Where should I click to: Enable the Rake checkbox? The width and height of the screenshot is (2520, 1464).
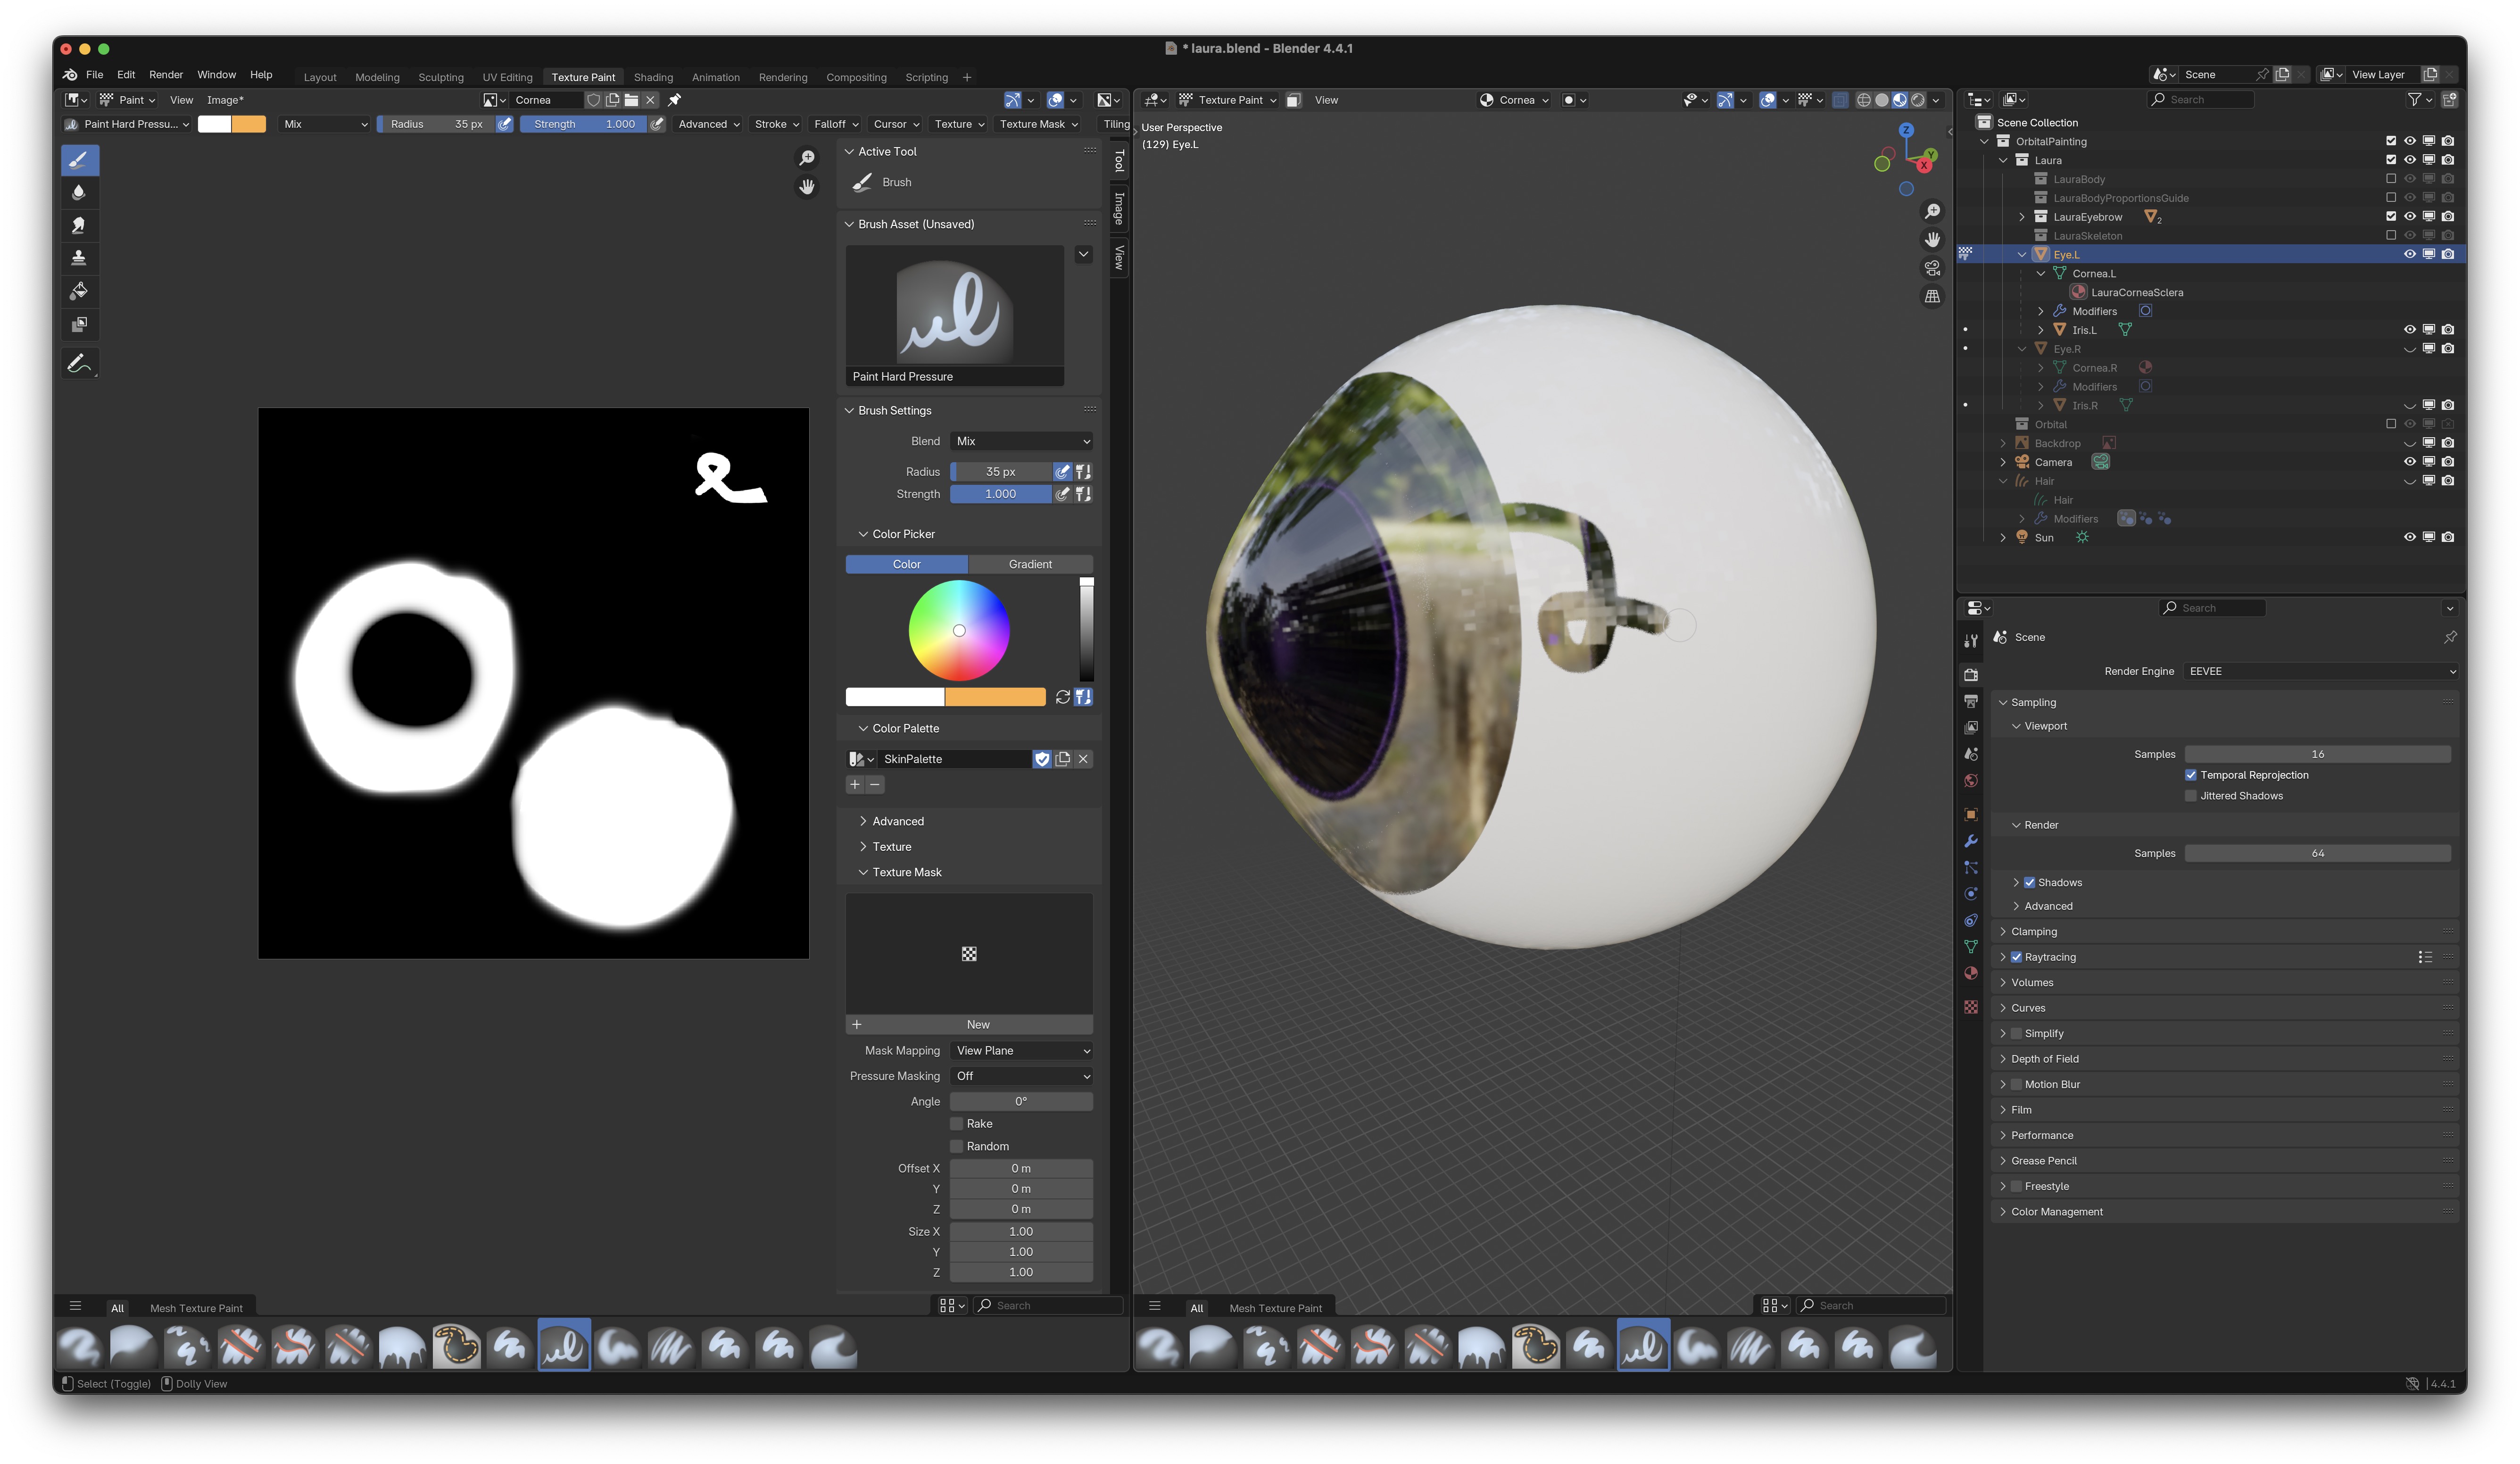point(956,1124)
